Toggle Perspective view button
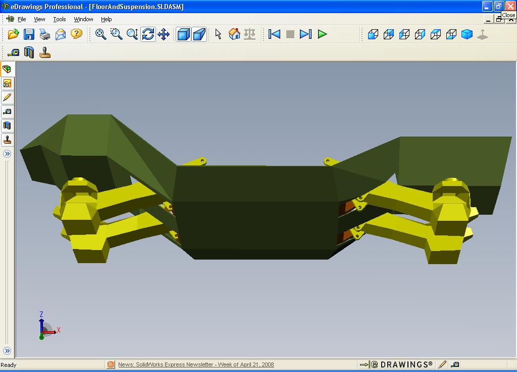This screenshot has width=517, height=372. (199, 34)
